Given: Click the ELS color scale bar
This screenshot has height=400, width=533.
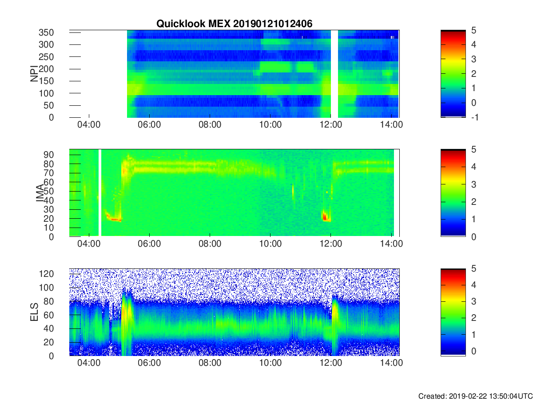Looking at the screenshot, I should [453, 312].
